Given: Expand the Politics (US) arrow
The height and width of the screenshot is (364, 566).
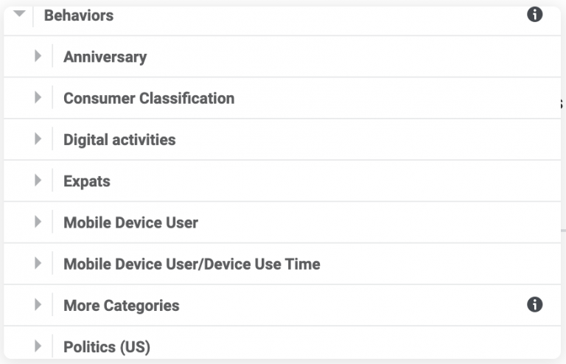Looking at the screenshot, I should (38, 346).
